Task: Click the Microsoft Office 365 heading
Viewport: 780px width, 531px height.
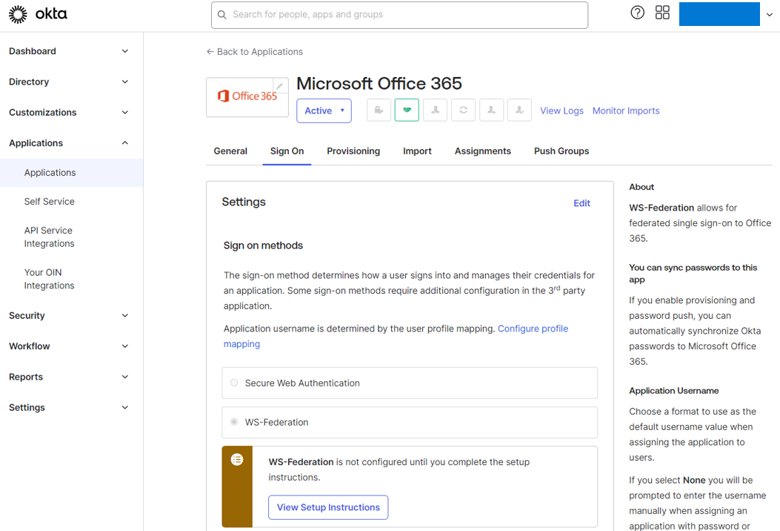Action: coord(379,84)
